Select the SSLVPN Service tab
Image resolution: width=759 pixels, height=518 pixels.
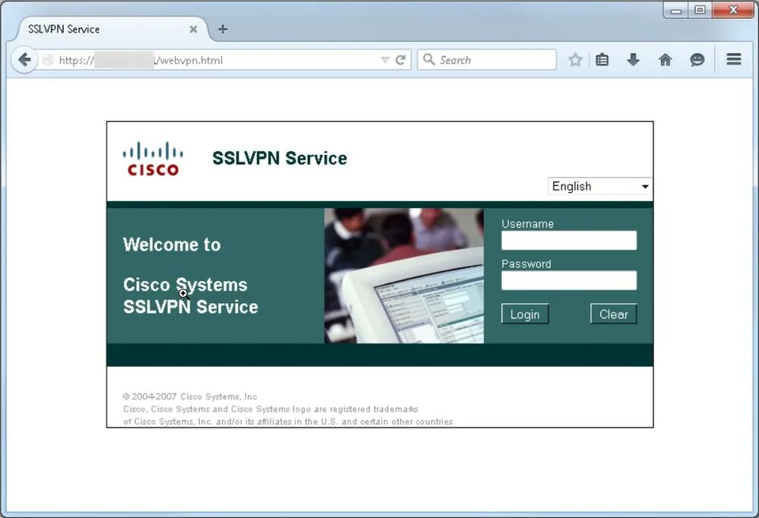pyautogui.click(x=112, y=29)
